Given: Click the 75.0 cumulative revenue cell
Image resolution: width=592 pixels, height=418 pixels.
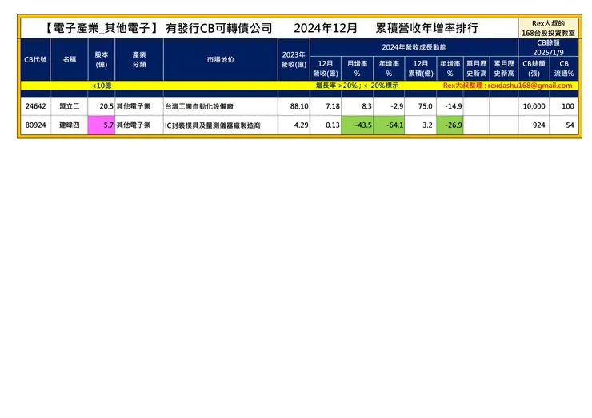Looking at the screenshot, I should pos(421,106).
